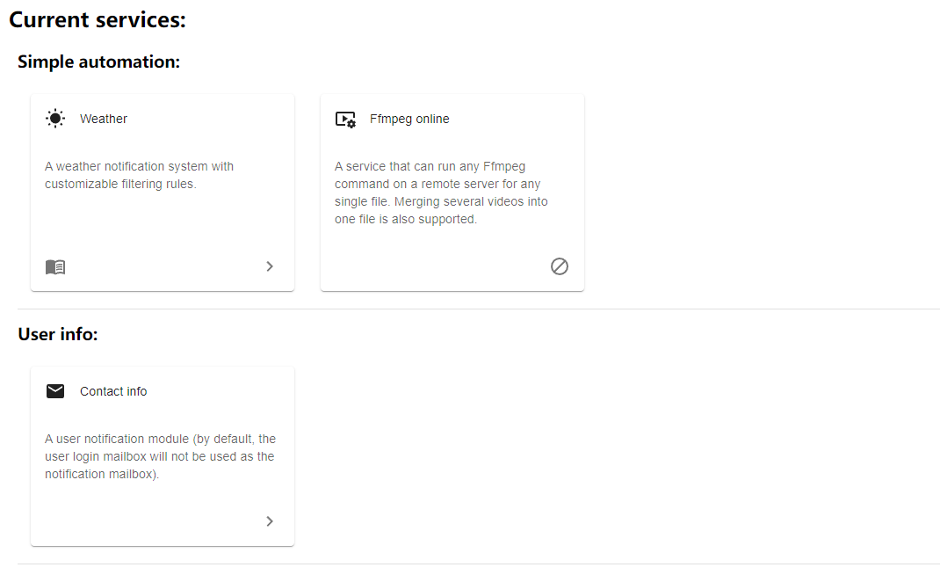Image resolution: width=940 pixels, height=582 pixels.
Task: Click the Weather sun icon
Action: [55, 119]
